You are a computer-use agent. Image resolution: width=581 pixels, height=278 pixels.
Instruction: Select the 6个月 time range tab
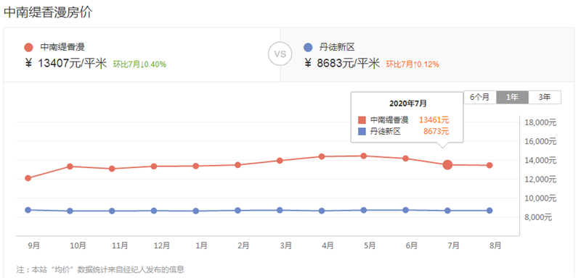click(480, 98)
